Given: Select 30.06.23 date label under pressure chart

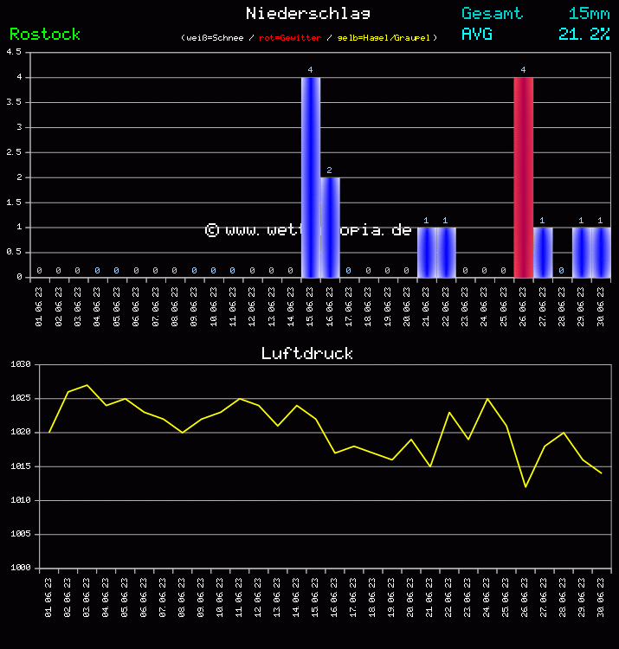Looking at the screenshot, I should click(x=601, y=594).
